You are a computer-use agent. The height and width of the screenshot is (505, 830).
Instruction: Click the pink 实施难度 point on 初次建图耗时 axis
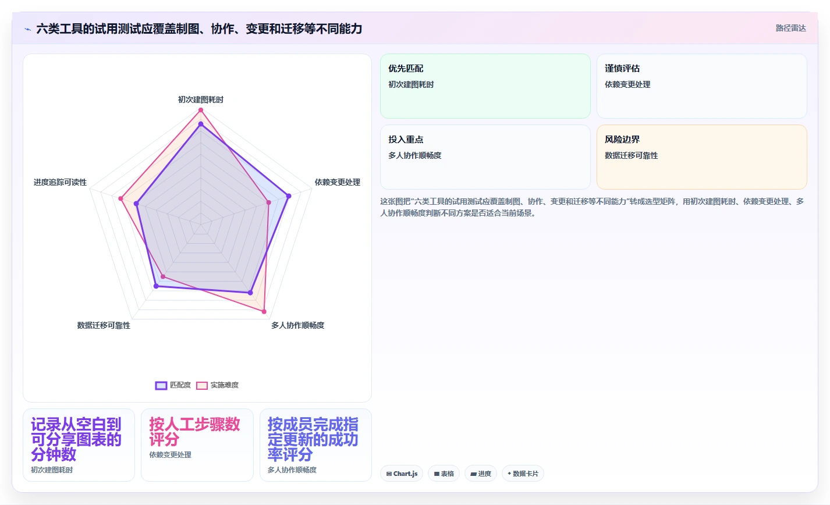(x=201, y=110)
